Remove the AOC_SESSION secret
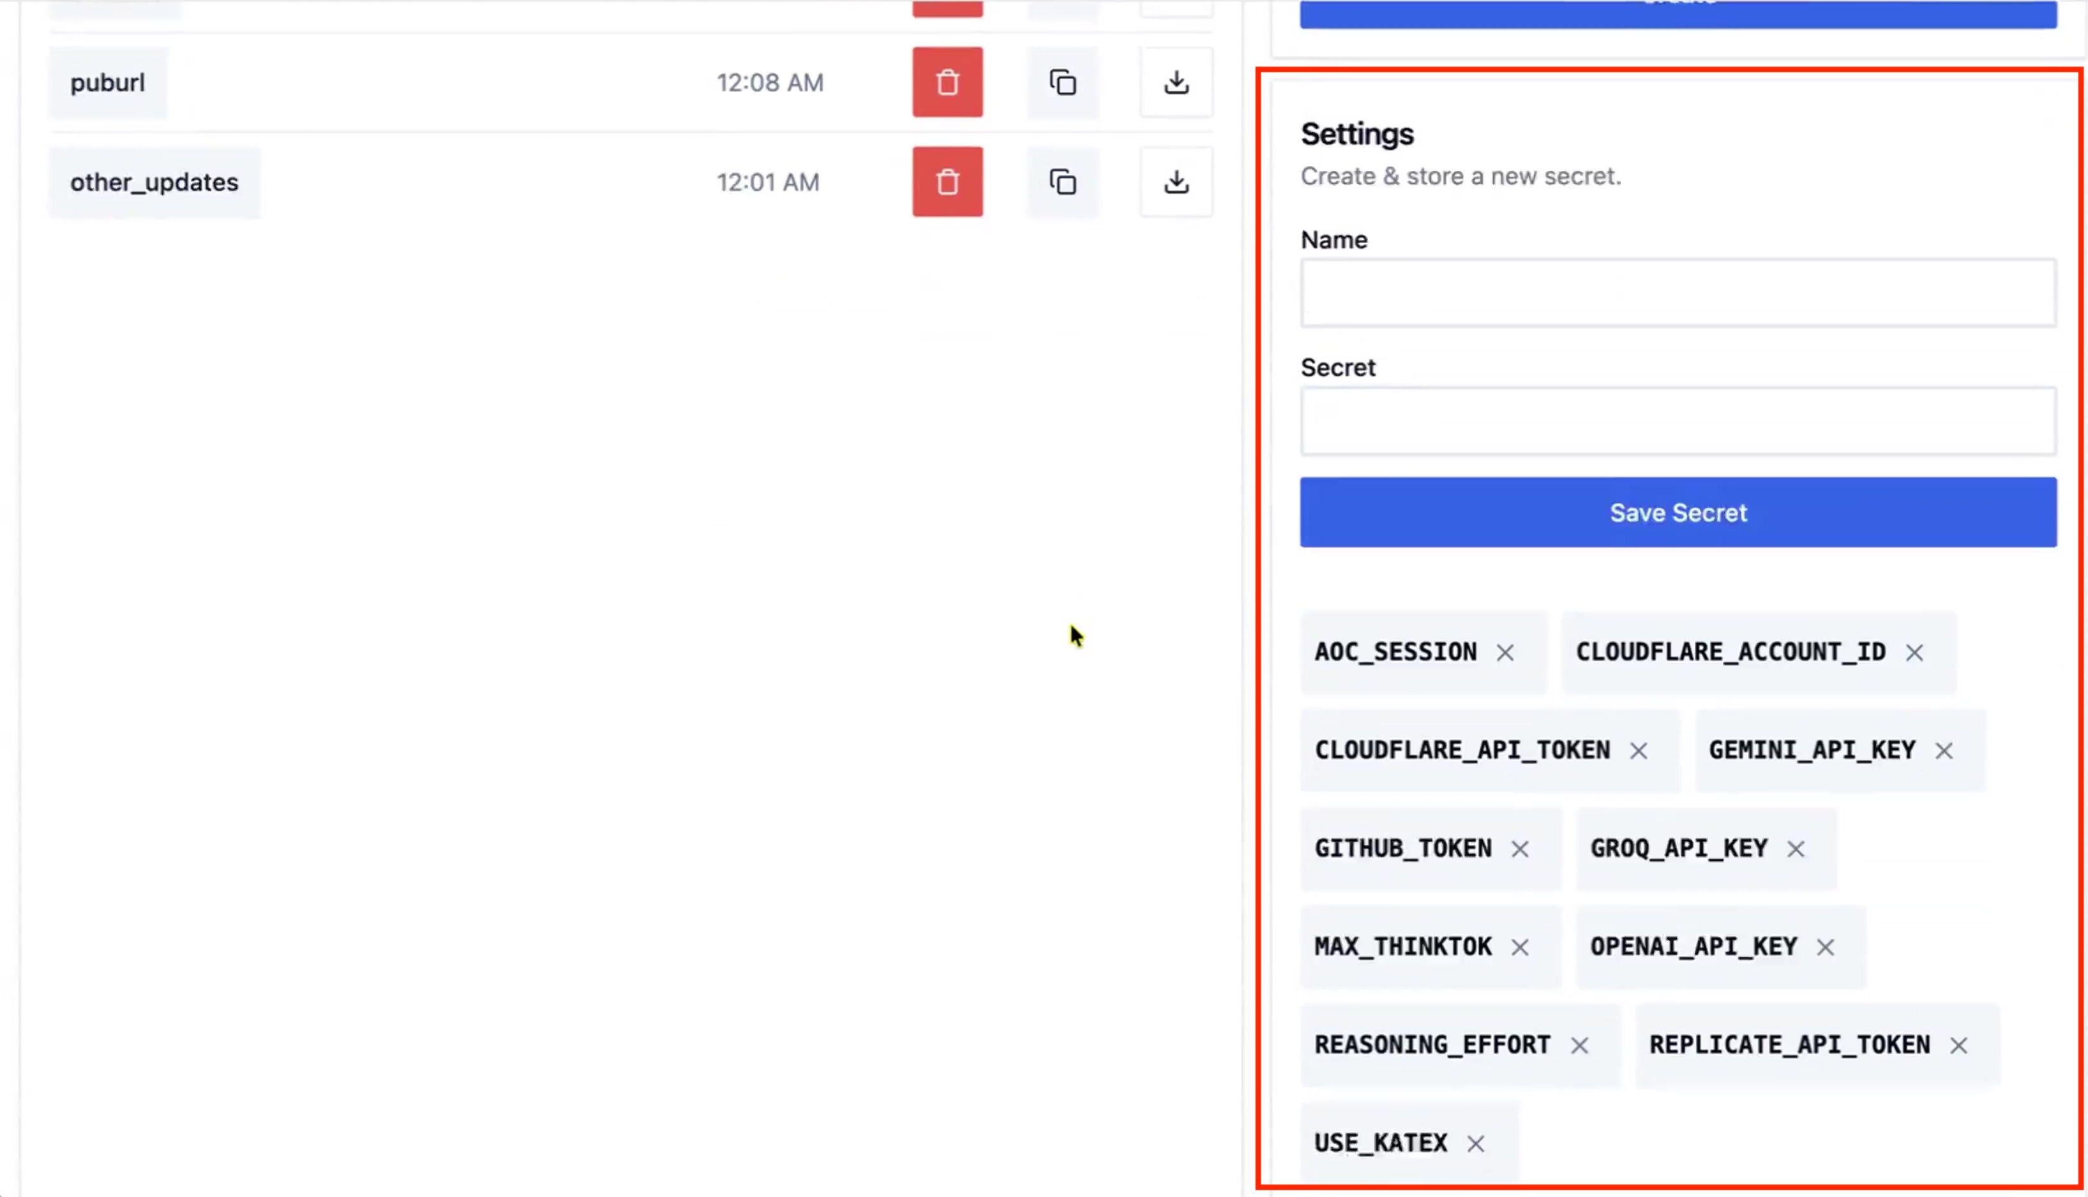The image size is (2088, 1197). coord(1505,653)
